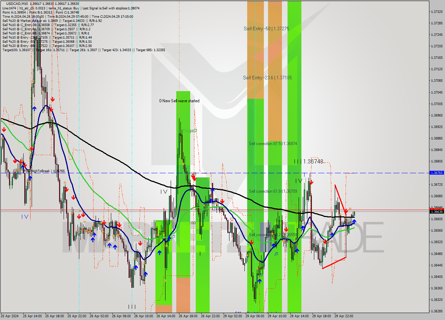Click the 1.36565 price axis label

tap(437, 230)
